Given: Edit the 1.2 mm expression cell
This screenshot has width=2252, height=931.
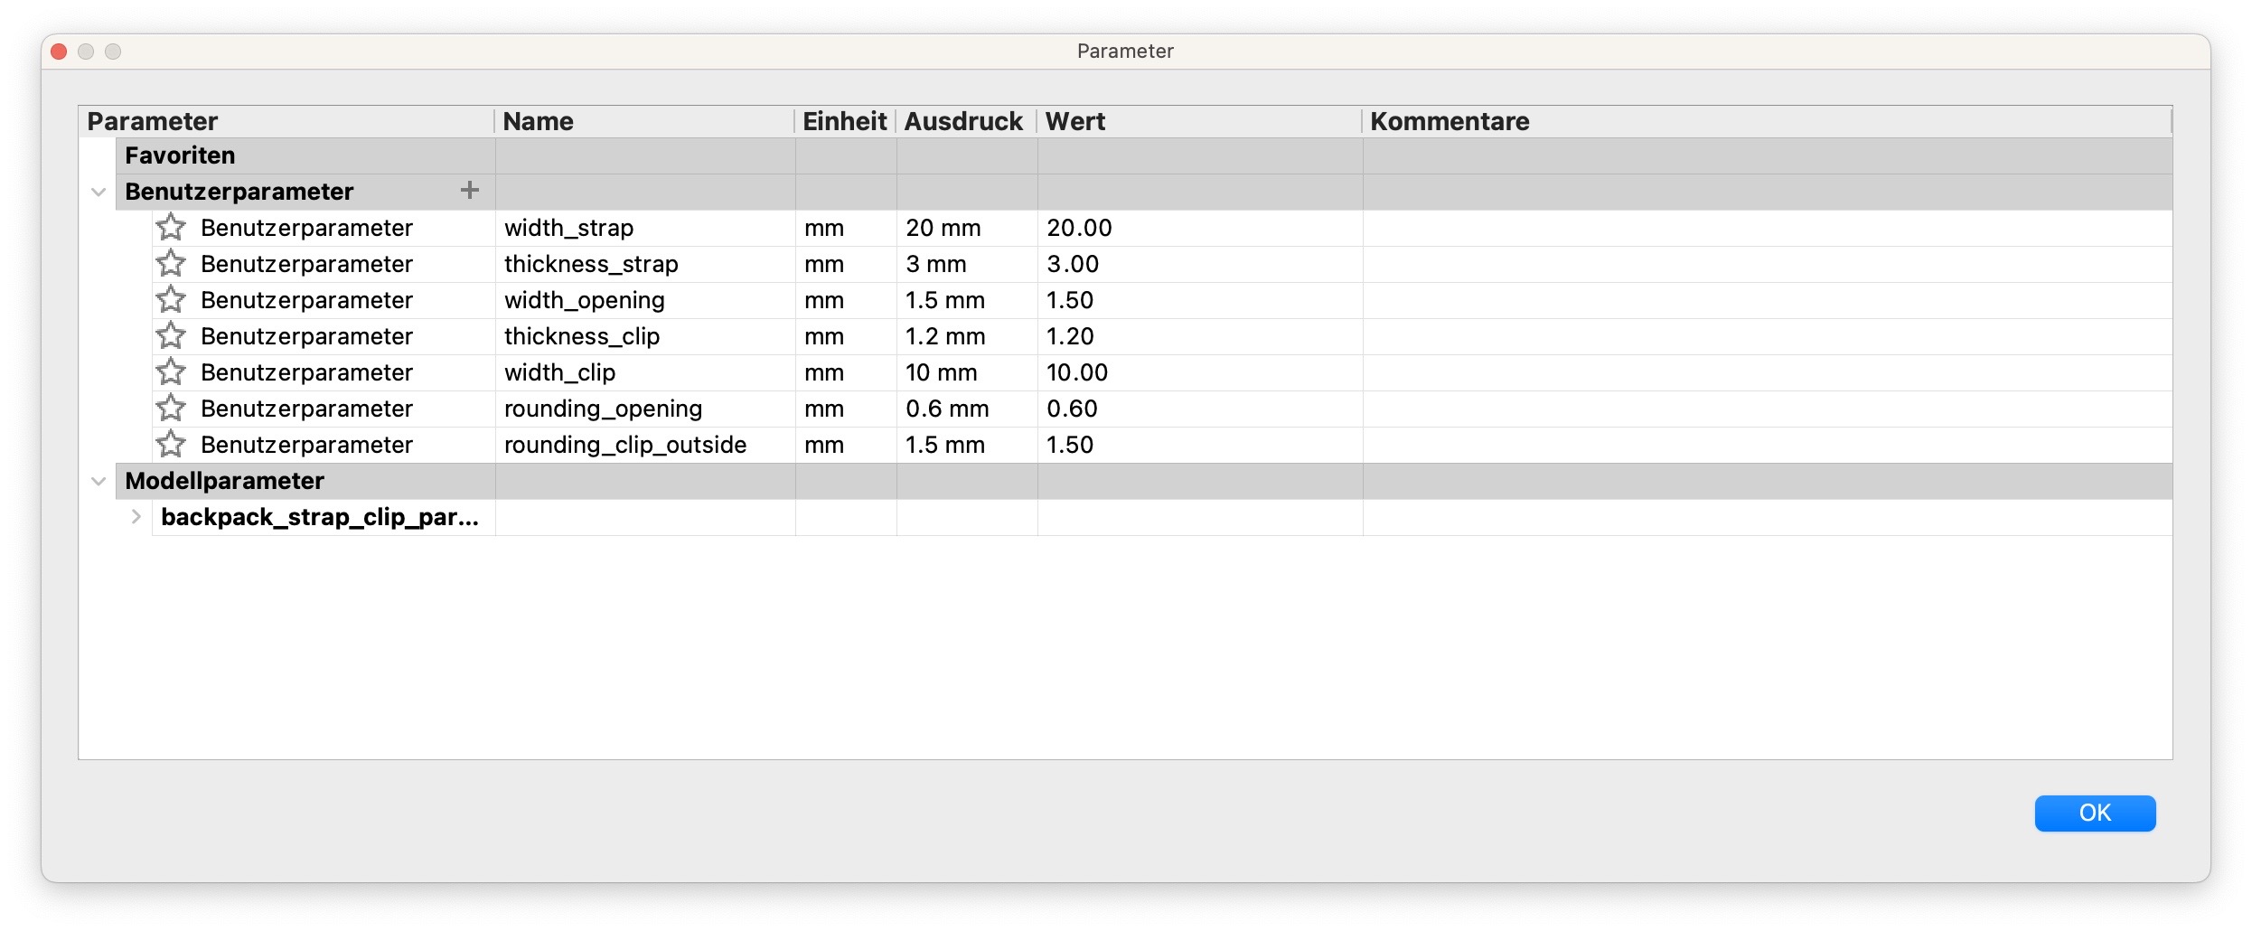Looking at the screenshot, I should coord(967,336).
